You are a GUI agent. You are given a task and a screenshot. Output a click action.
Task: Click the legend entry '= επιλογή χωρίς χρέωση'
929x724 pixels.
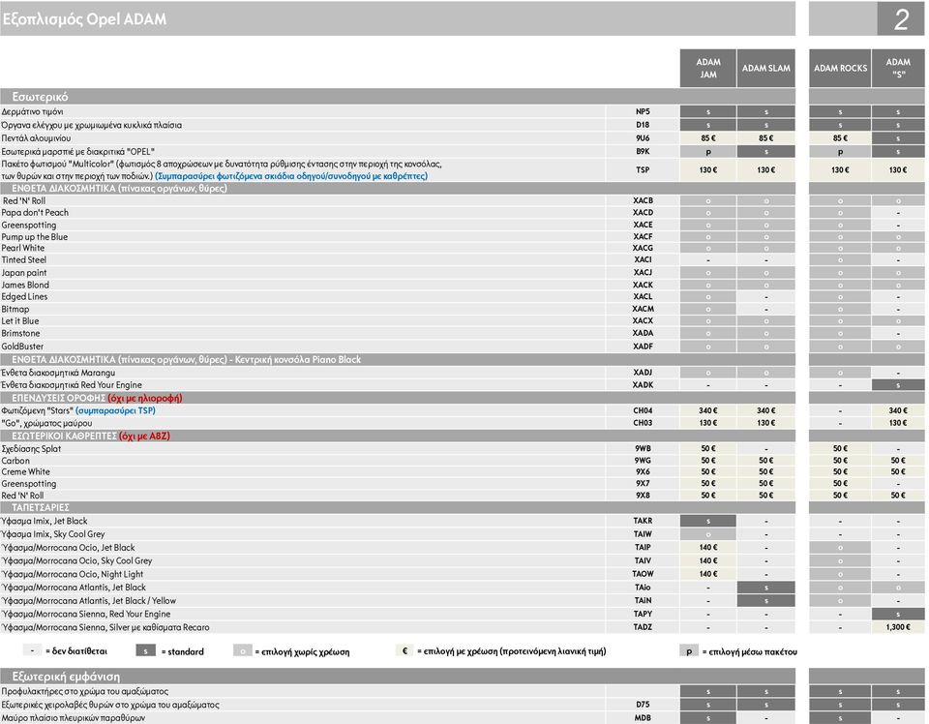click(302, 652)
